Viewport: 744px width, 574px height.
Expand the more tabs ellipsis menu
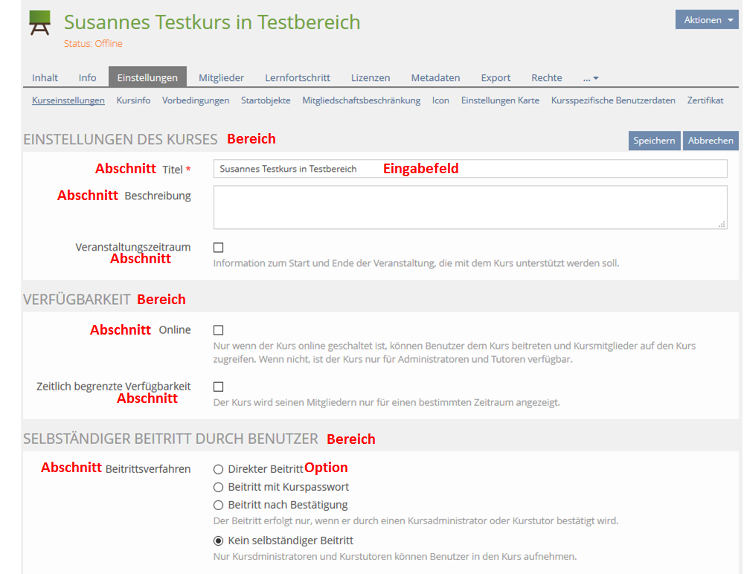[x=591, y=78]
